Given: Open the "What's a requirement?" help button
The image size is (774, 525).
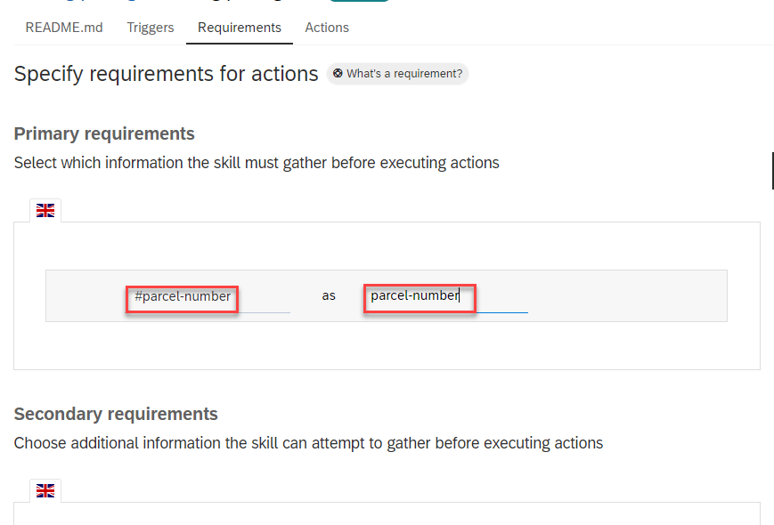Looking at the screenshot, I should click(398, 74).
